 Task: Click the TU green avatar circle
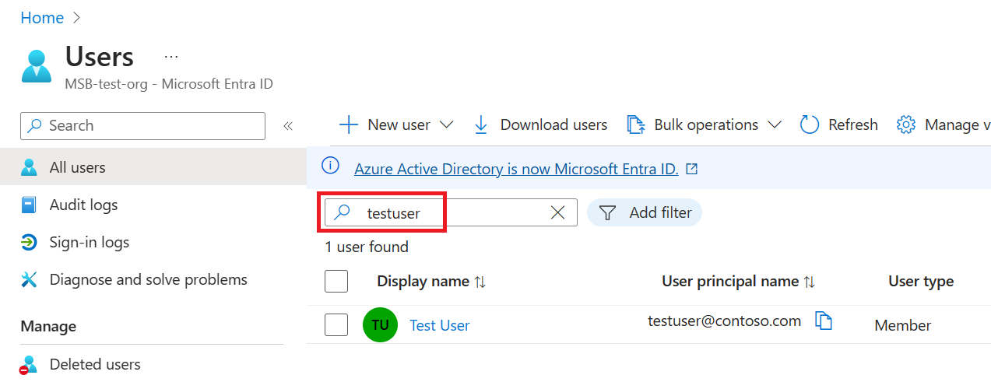click(x=380, y=325)
